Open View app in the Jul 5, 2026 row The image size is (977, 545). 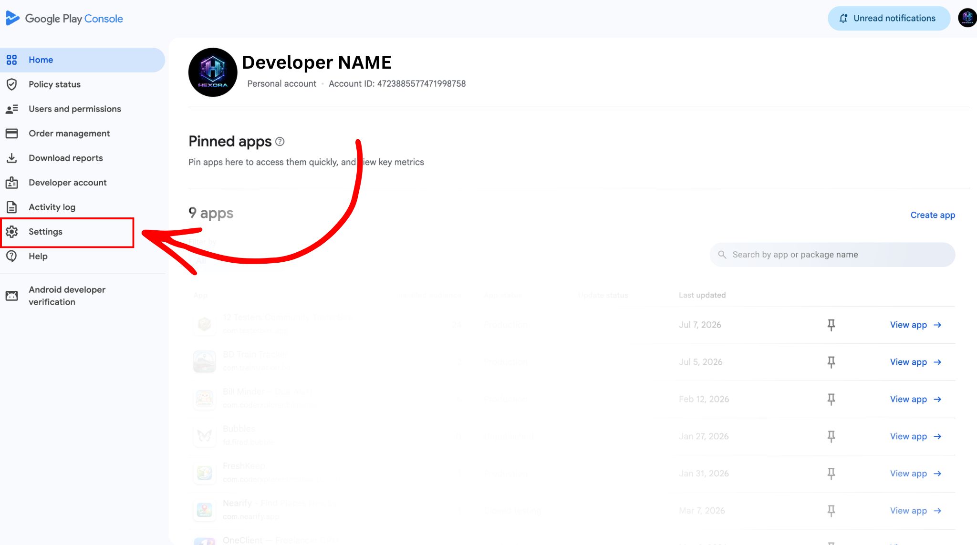pyautogui.click(x=915, y=362)
